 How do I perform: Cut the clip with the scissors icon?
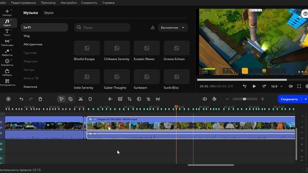coord(80,99)
